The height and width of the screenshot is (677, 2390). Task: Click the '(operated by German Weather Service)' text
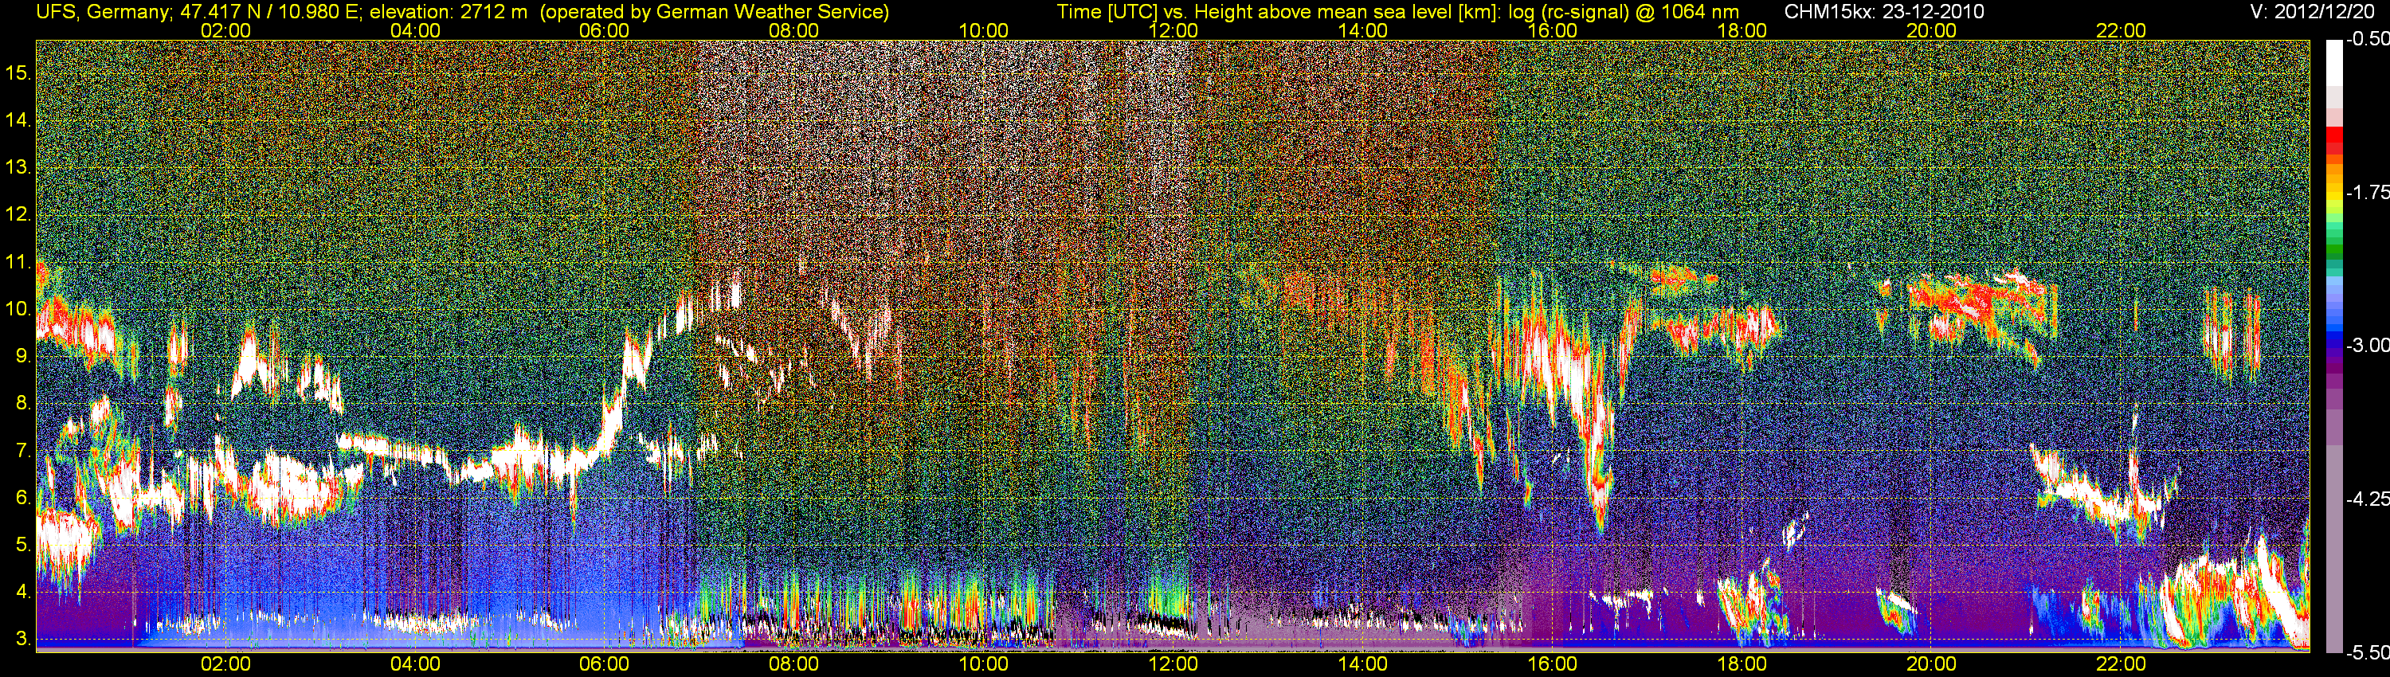714,12
